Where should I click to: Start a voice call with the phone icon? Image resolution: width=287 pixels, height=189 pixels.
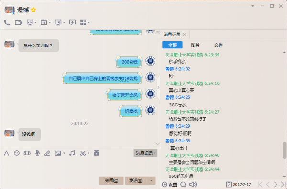click(x=7, y=23)
